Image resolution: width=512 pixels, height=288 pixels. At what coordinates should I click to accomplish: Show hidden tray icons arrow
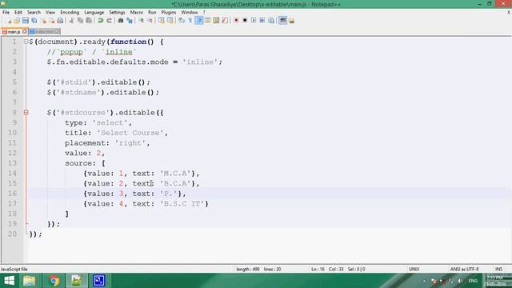pos(424,281)
